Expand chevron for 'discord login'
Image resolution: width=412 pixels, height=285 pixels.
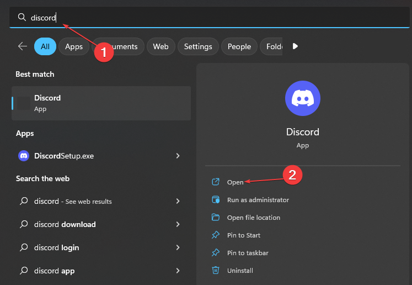point(178,247)
